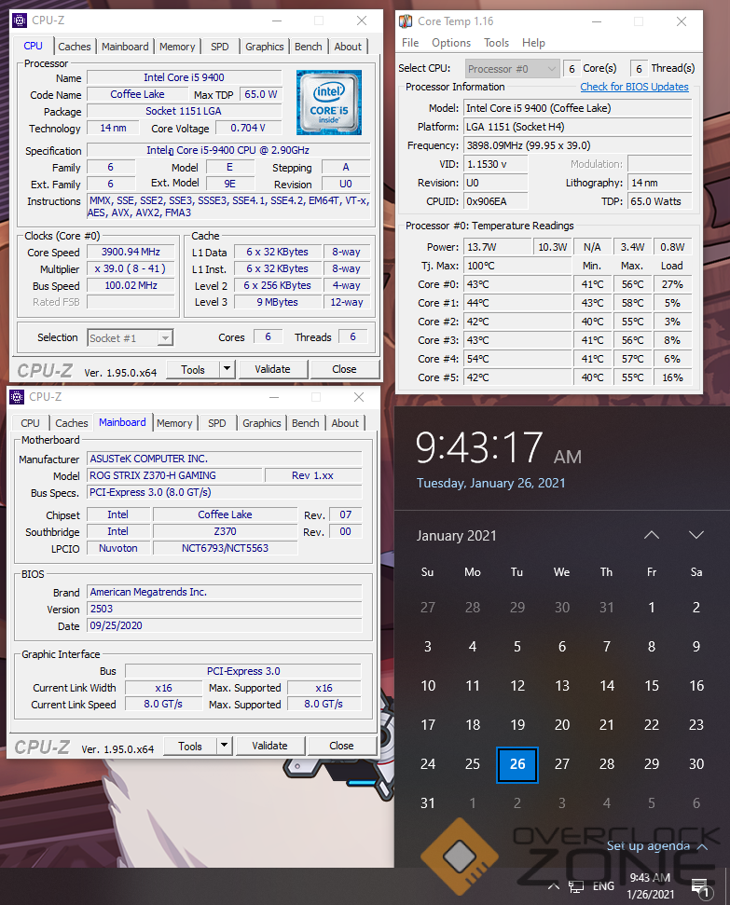Click BIOS Version value 2503
Screen dimensions: 730x905
[225, 609]
